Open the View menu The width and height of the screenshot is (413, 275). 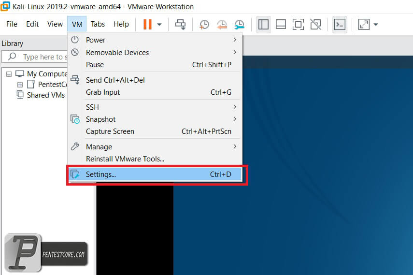55,24
